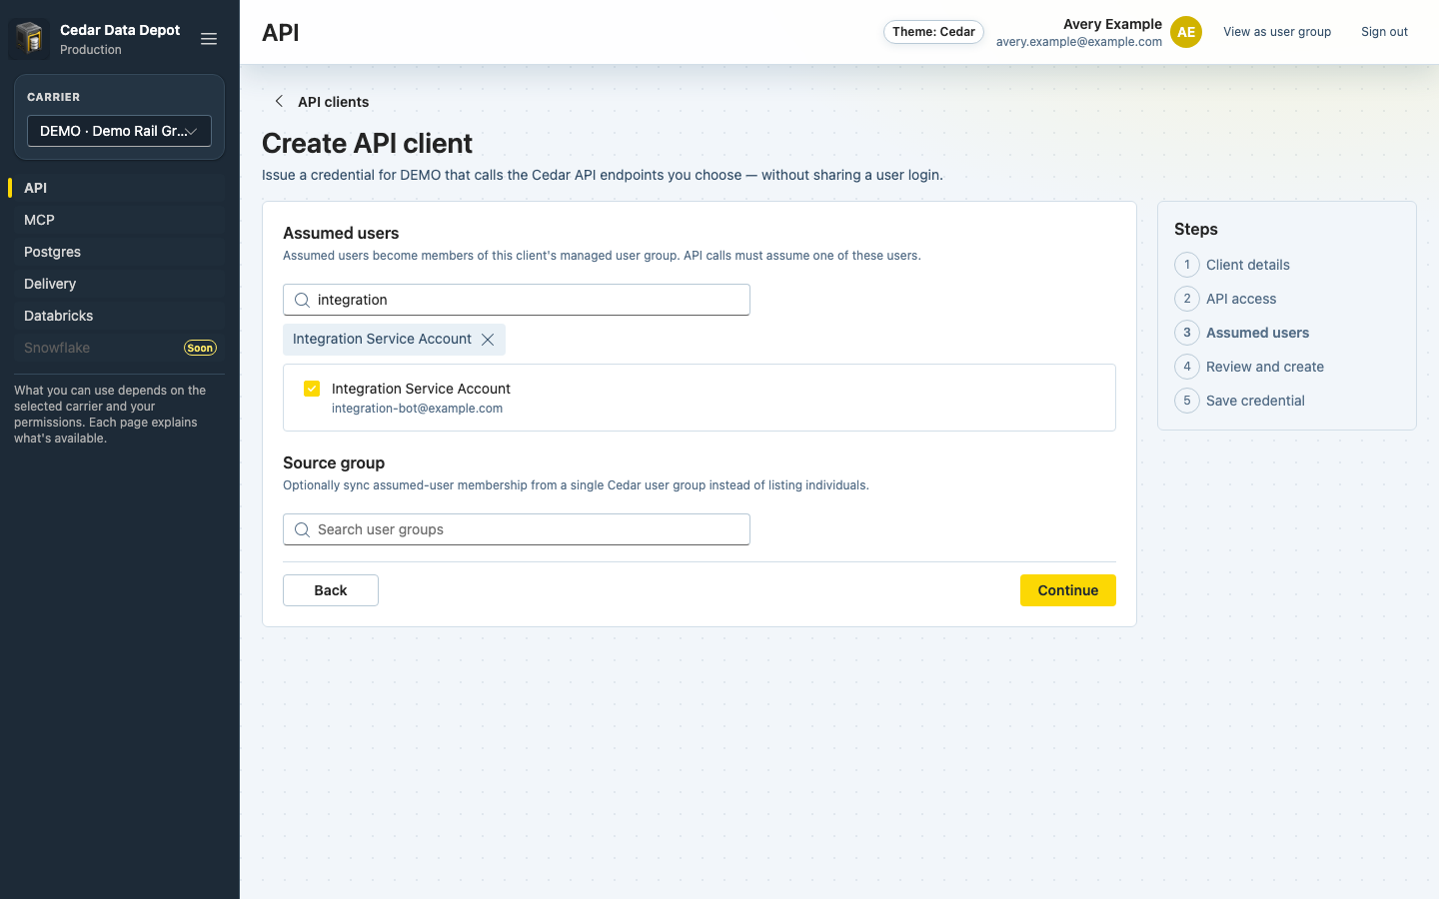
Task: Click the Back button
Action: click(331, 590)
